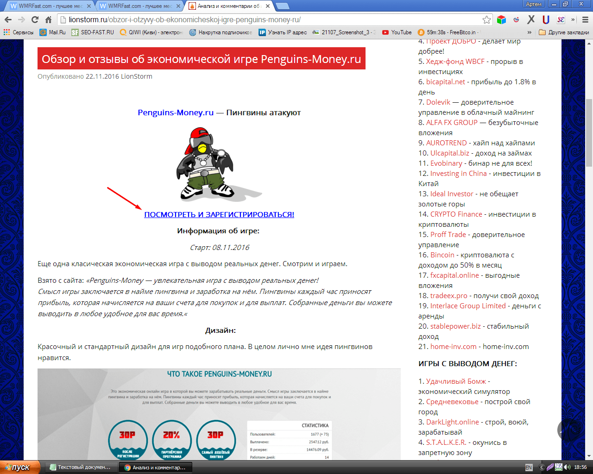Open the Interlace Group Limited link

coord(468,306)
